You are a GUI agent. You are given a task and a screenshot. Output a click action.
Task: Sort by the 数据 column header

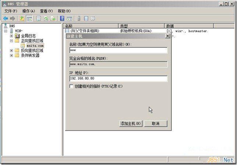tap(189, 26)
